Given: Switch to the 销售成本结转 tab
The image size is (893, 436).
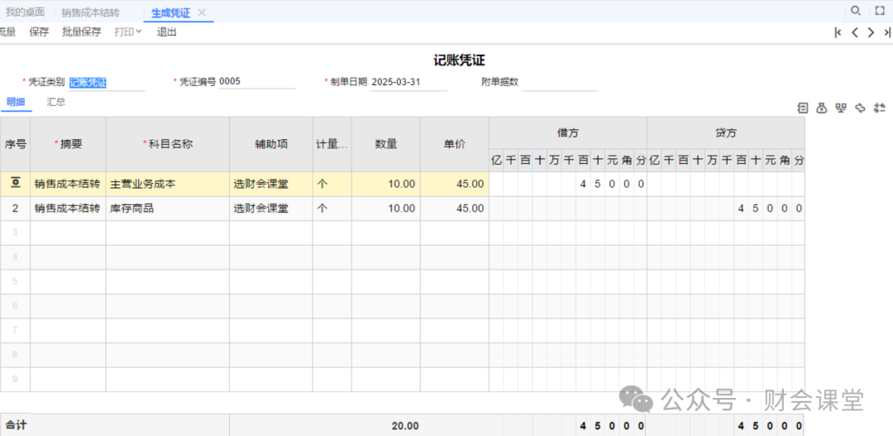Looking at the screenshot, I should tap(90, 12).
